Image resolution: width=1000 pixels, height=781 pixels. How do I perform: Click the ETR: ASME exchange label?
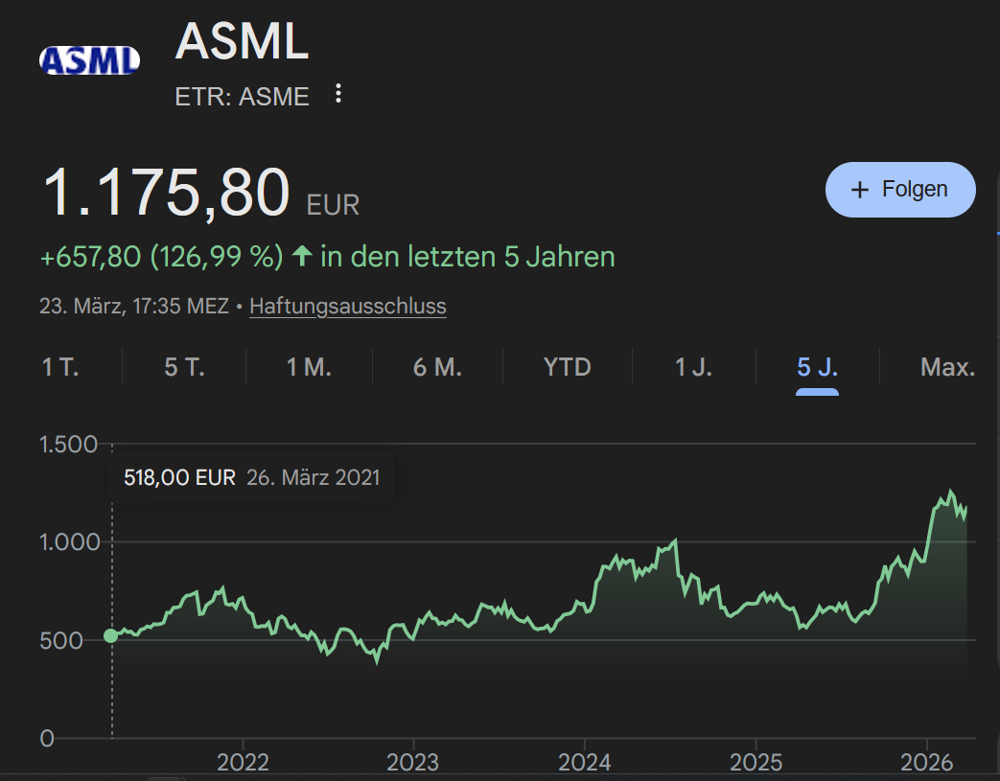pyautogui.click(x=241, y=96)
